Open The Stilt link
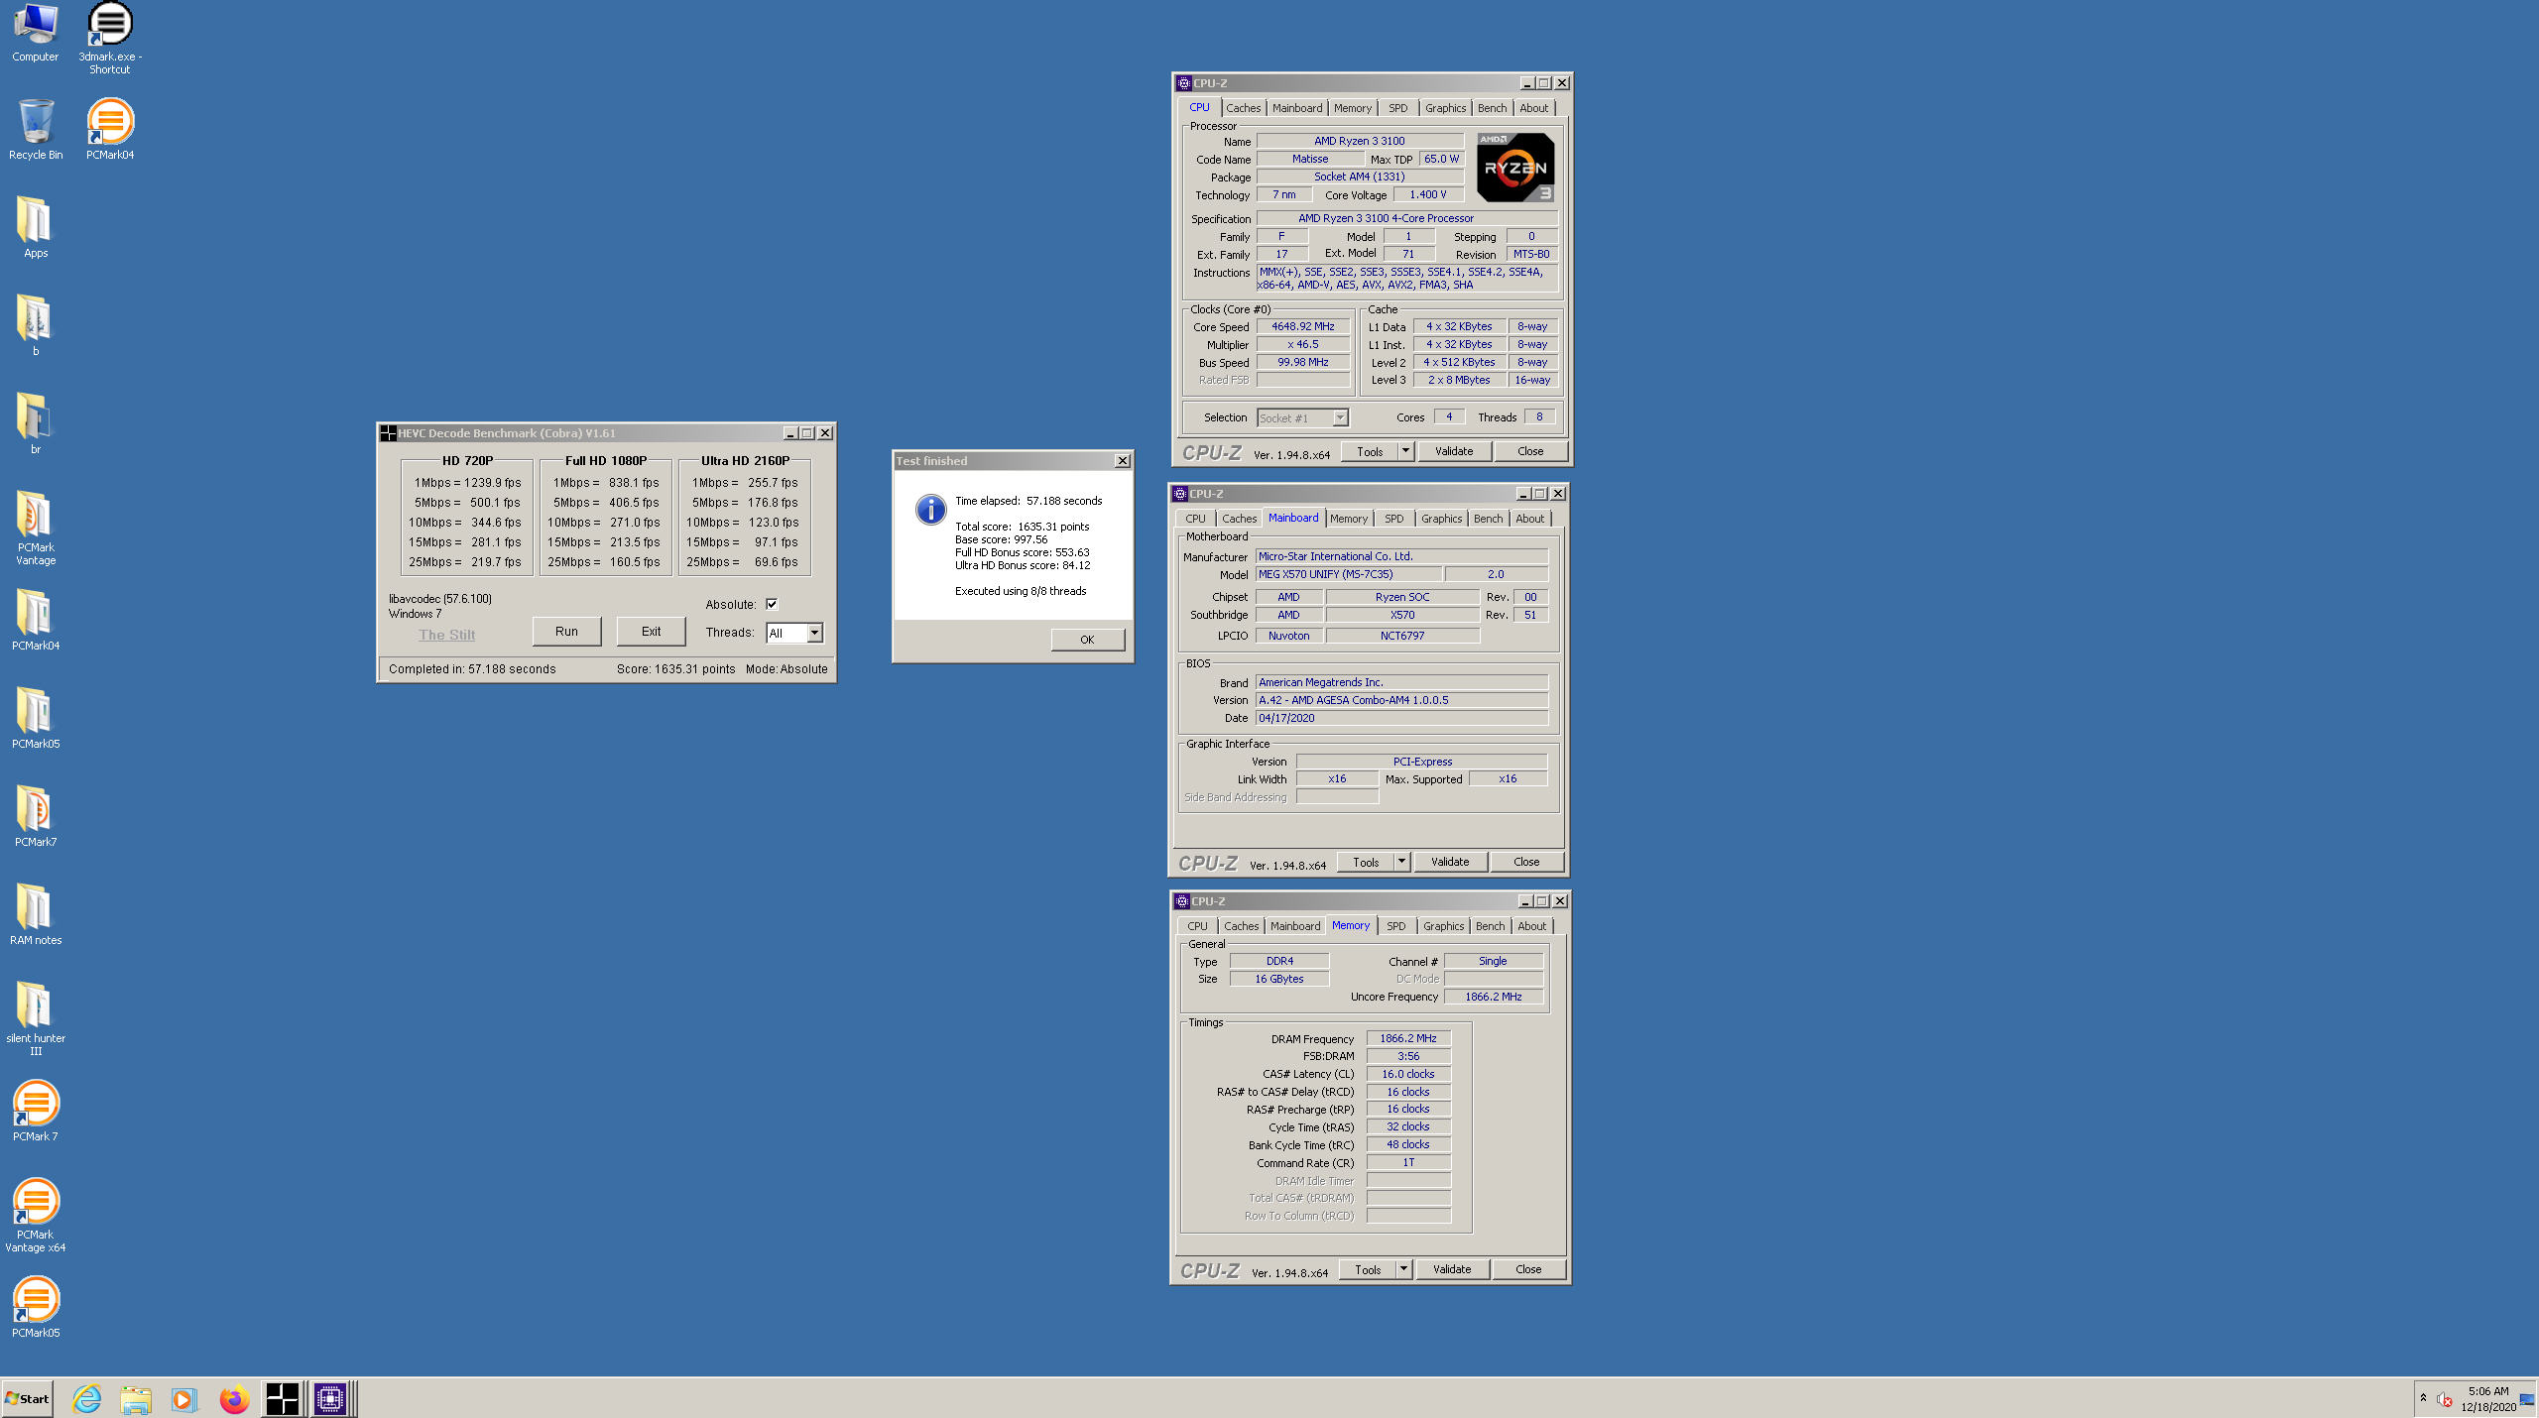Screen dimensions: 2539x1418 click(x=446, y=635)
